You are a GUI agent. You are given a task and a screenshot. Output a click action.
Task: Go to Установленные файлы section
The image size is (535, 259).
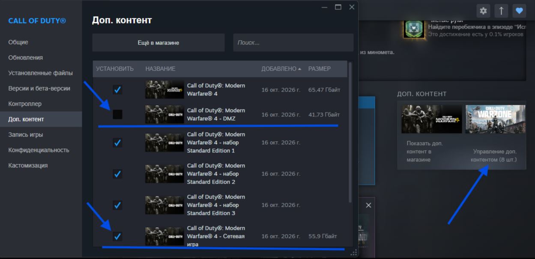tap(41, 73)
